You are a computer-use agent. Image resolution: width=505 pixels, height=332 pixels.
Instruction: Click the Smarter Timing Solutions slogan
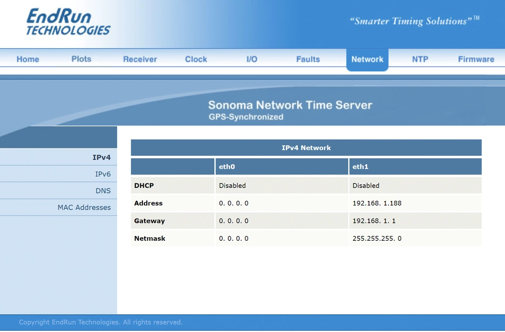tap(415, 21)
